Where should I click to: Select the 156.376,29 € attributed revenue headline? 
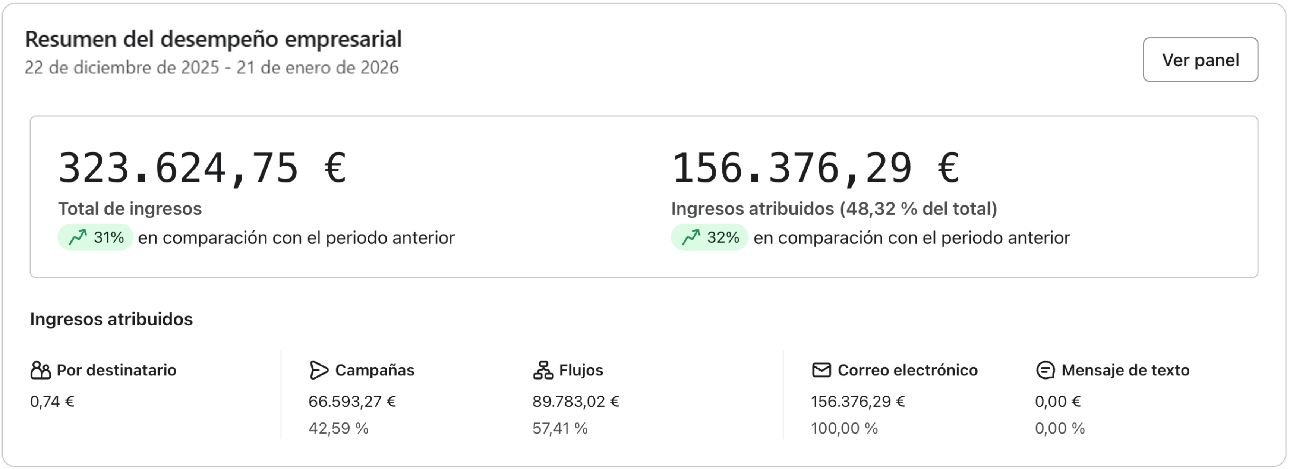tap(815, 169)
